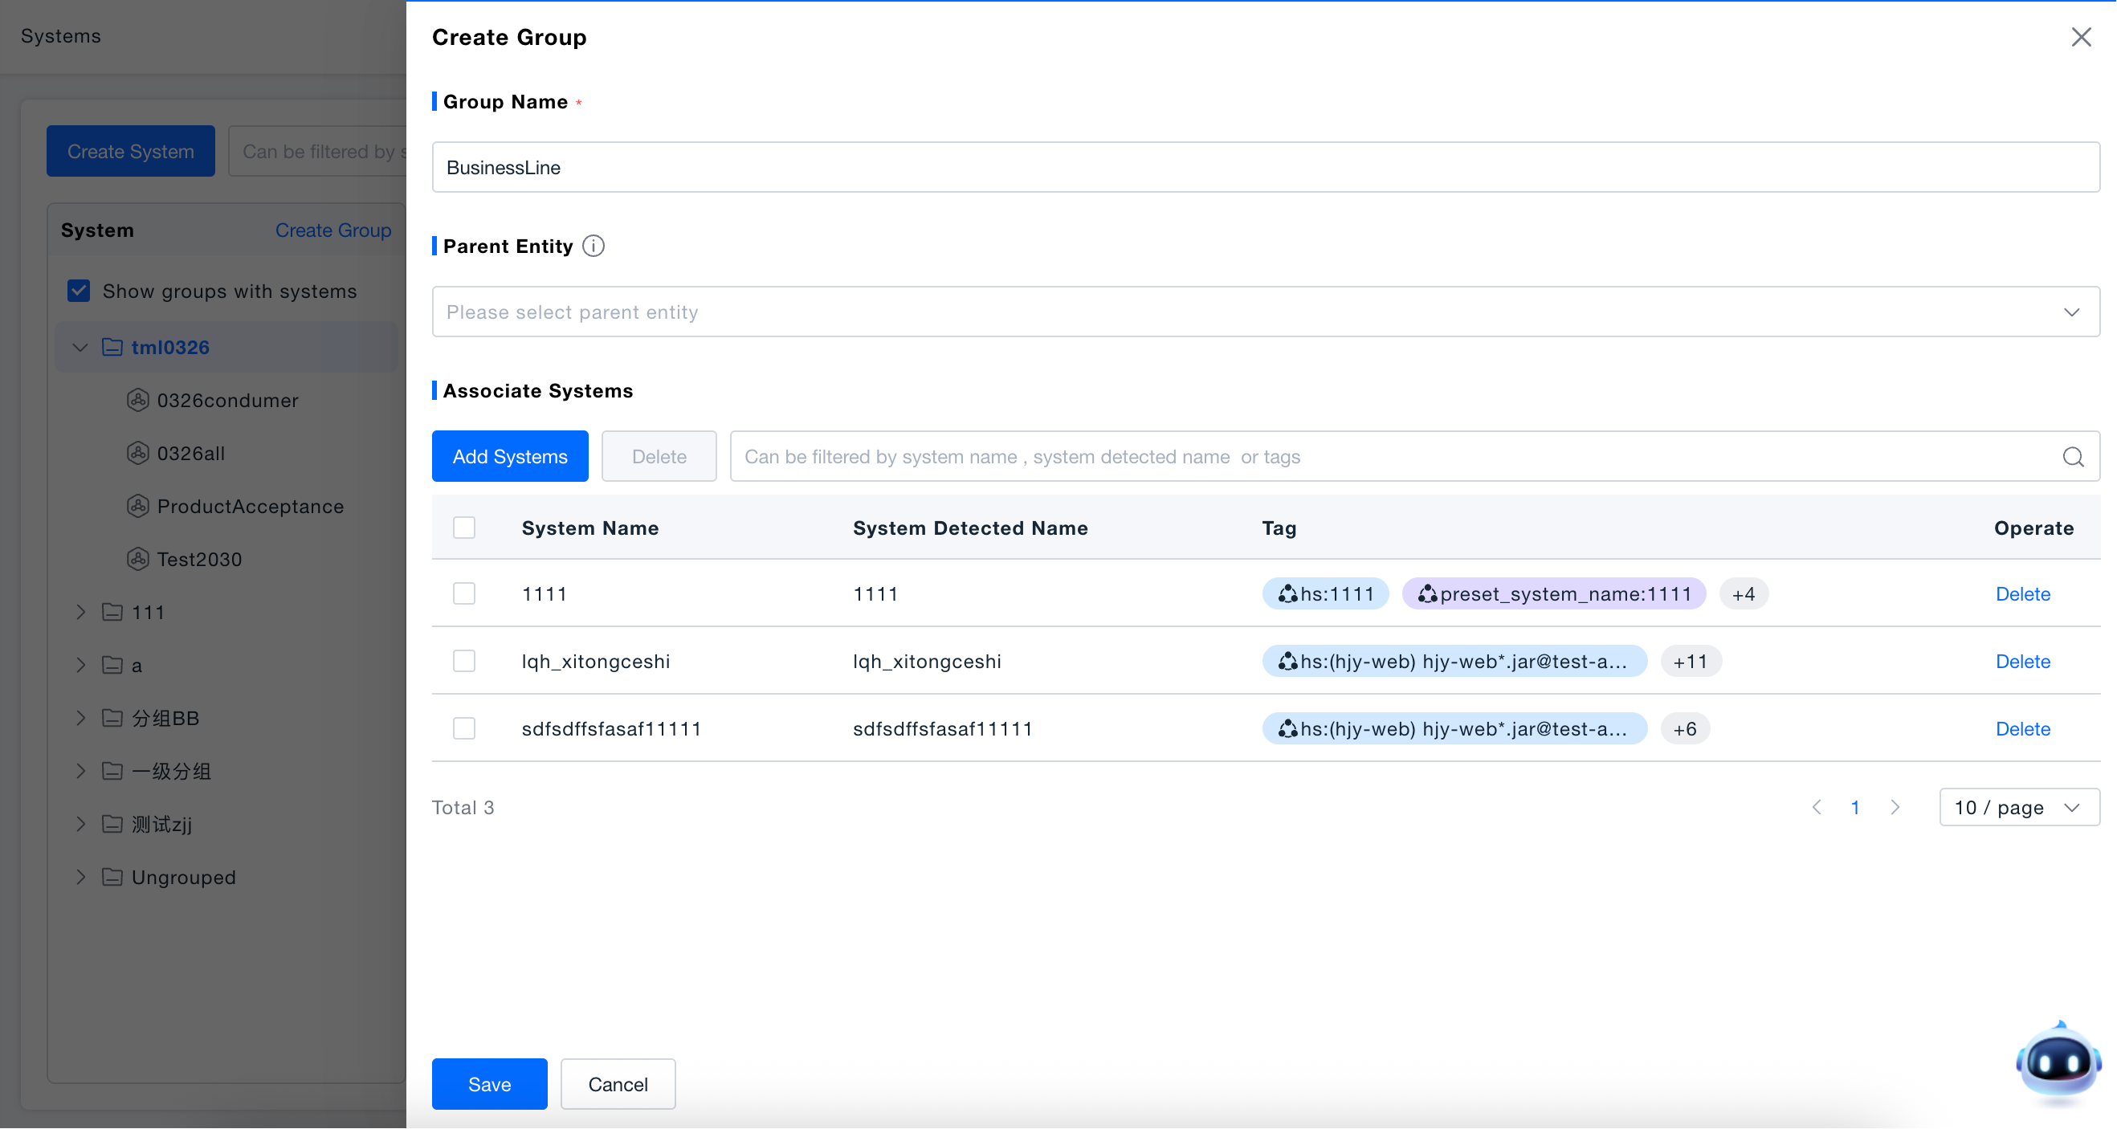Click the Tag column header
This screenshot has width=2117, height=1129.
pyautogui.click(x=1279, y=528)
